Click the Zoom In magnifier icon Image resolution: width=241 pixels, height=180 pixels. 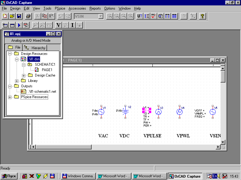[x=110, y=16]
